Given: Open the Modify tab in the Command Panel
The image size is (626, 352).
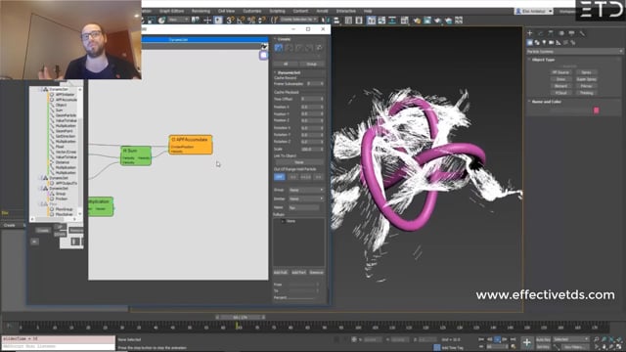Looking at the screenshot, I should pyautogui.click(x=541, y=33).
